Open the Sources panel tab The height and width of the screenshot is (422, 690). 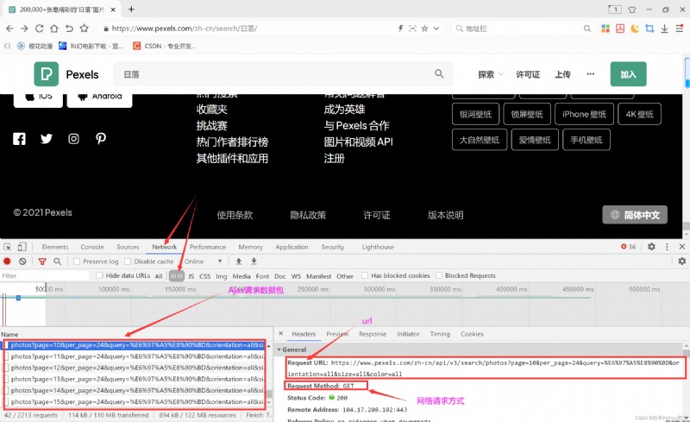click(x=128, y=247)
